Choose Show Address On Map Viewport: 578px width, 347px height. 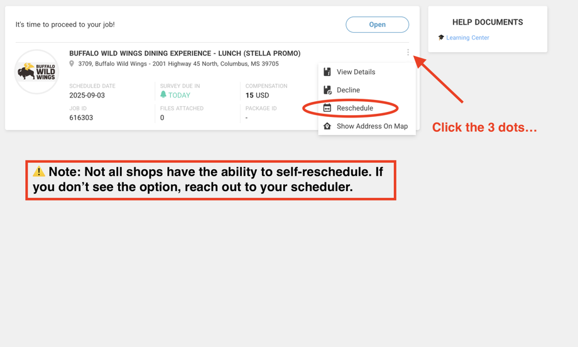[367, 126]
